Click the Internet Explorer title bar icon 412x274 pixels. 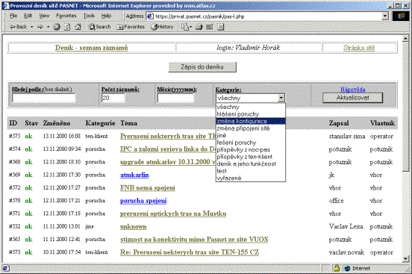pyautogui.click(x=6, y=5)
